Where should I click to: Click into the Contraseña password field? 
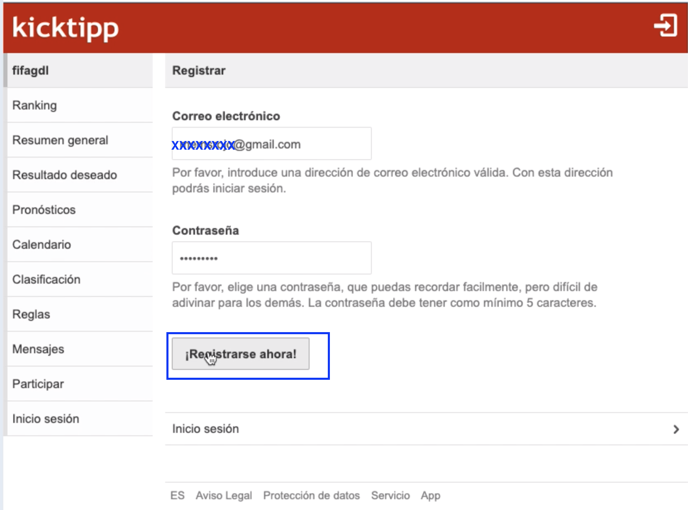(271, 258)
